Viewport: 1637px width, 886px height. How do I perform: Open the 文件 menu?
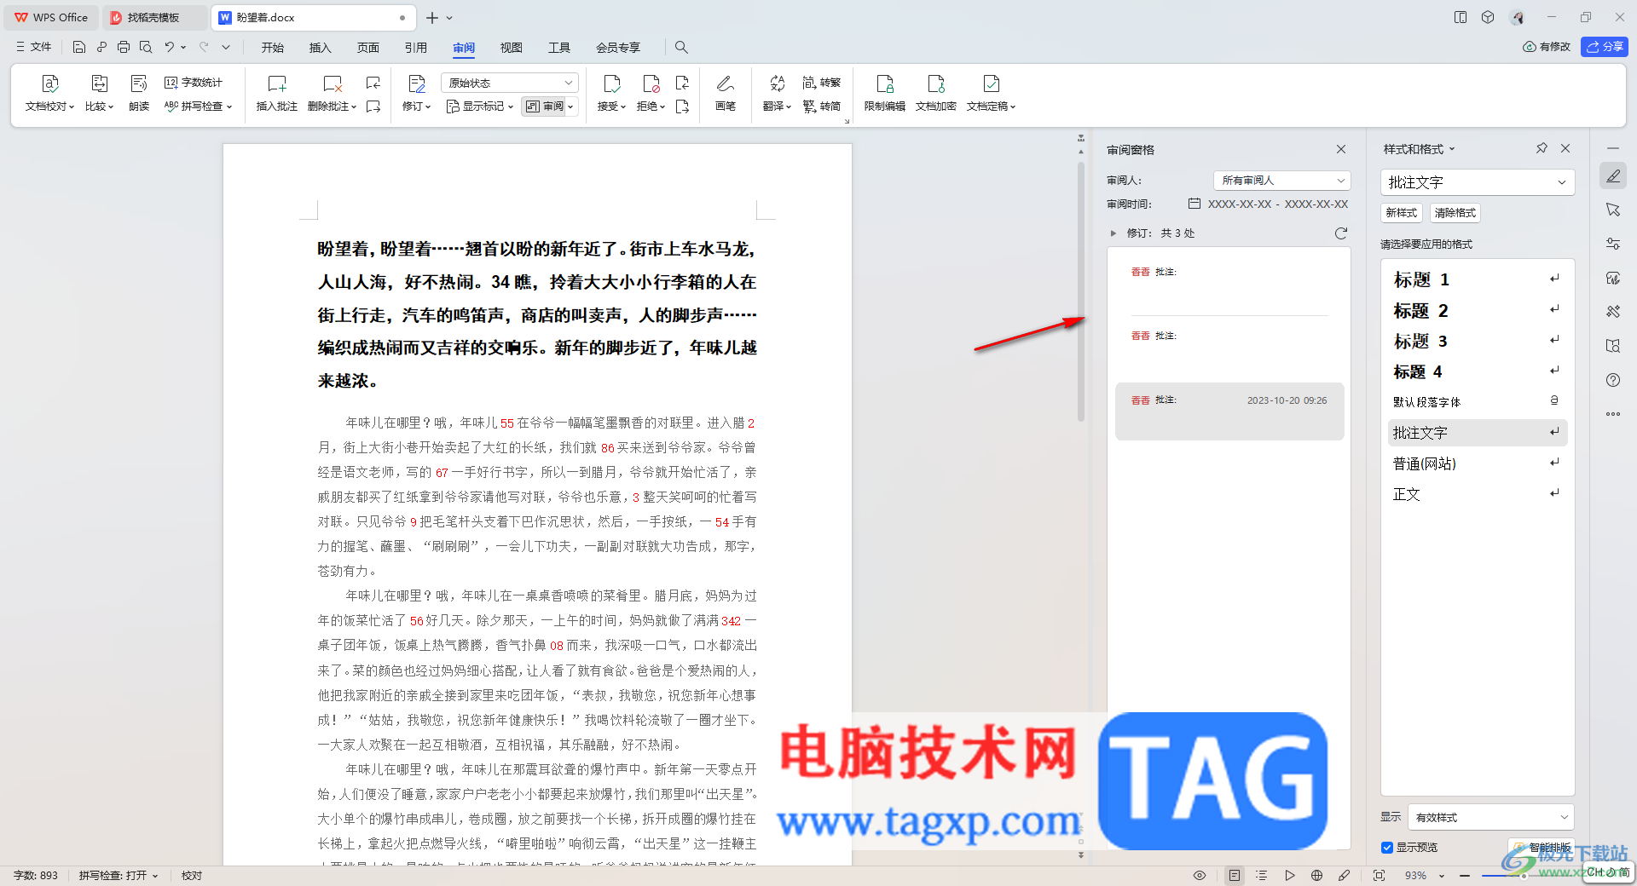tap(34, 47)
